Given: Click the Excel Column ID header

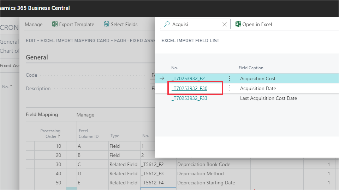Looking at the screenshot, I should point(89,134).
